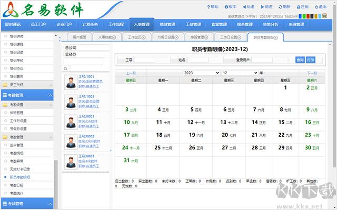Click the 打印 print button

pyautogui.click(x=311, y=60)
